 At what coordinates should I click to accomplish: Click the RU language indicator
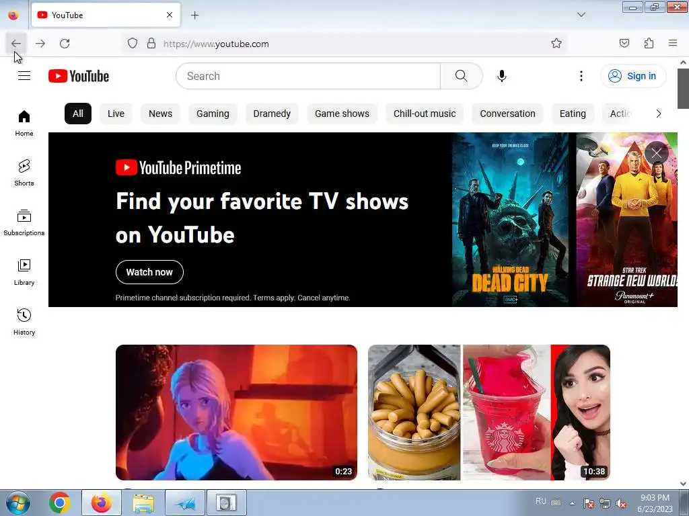[541, 501]
